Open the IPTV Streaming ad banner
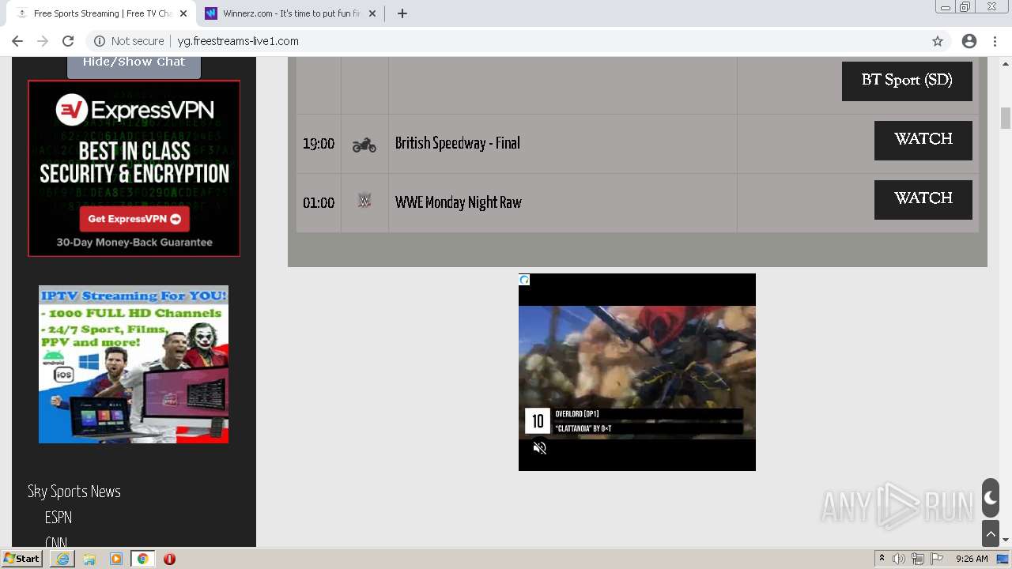This screenshot has width=1012, height=569. 134,364
